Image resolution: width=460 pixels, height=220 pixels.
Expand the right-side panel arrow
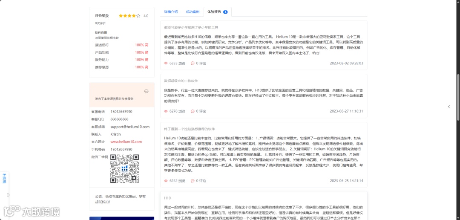[x=449, y=107]
